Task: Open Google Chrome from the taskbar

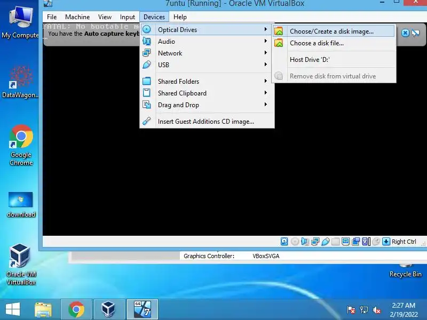Action: coord(76,309)
